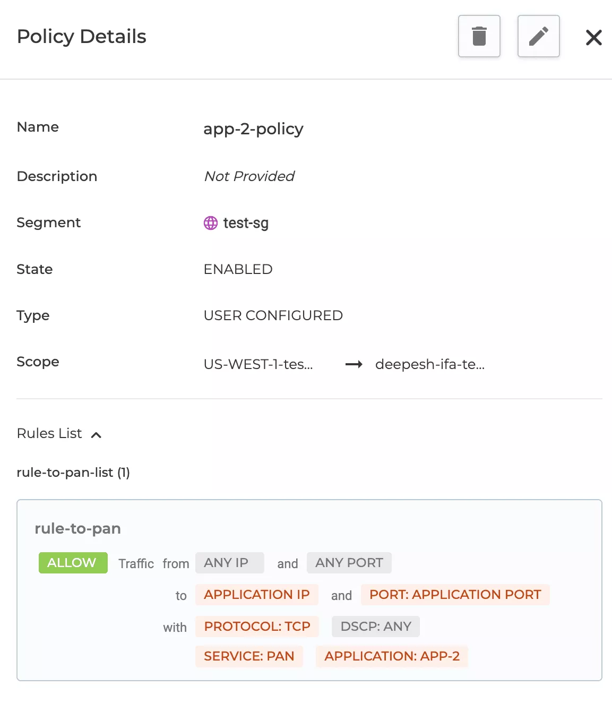Select the US-WEST-1 source scope
This screenshot has width=612, height=703.
258,364
